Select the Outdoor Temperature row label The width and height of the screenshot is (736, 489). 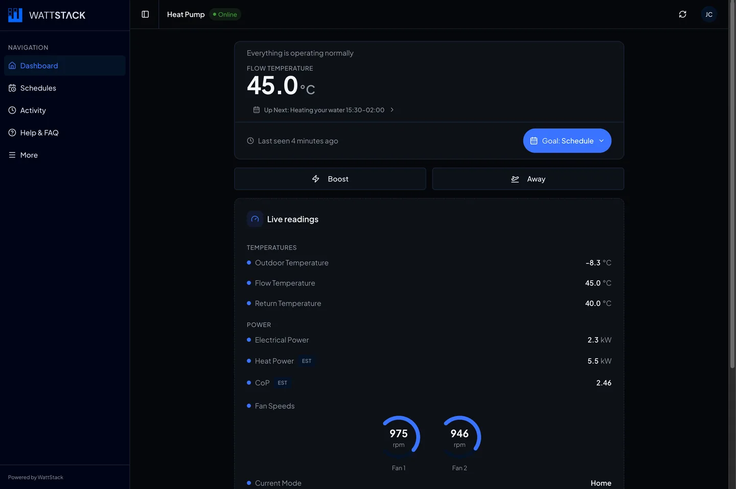292,263
